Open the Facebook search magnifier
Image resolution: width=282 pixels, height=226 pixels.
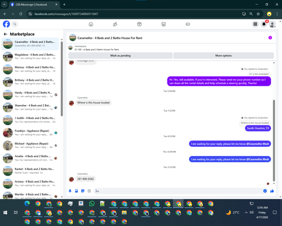tap(15, 24)
